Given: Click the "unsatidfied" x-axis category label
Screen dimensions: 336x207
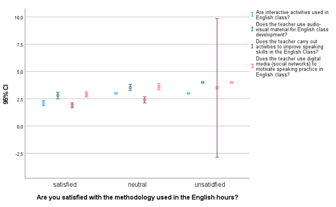Looking at the screenshot, I should point(210,185).
